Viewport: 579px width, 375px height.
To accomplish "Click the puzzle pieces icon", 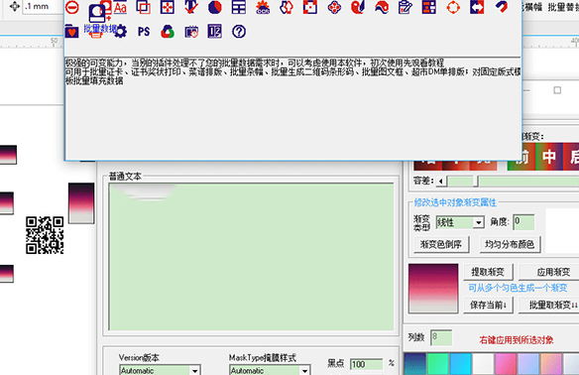I will point(287,7).
